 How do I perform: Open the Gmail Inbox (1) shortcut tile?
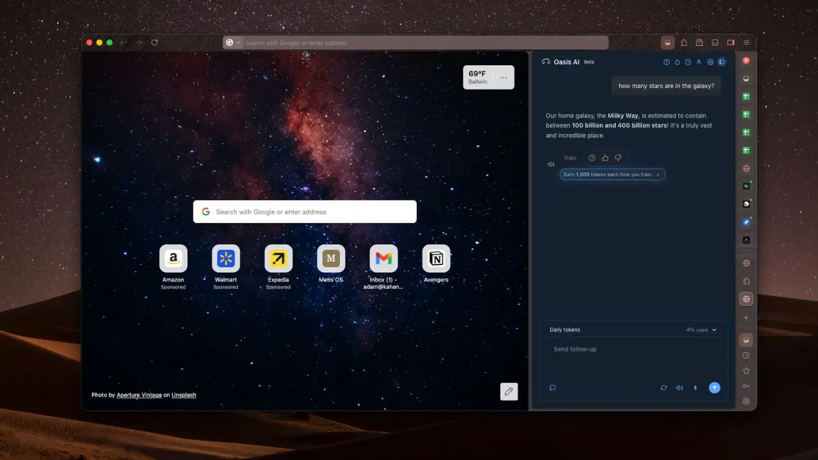(383, 258)
